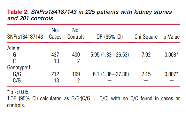Select the 'Allele:' row label
This screenshot has height=115, width=186.
click(14, 48)
